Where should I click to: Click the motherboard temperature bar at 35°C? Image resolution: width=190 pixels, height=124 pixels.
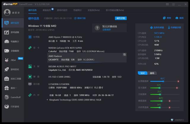coord(165,94)
